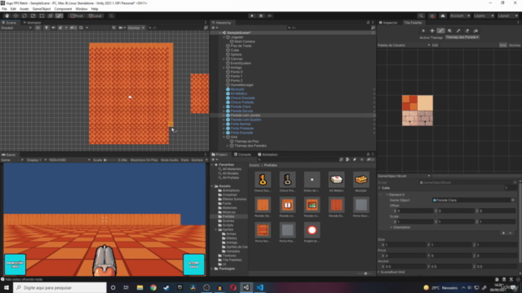The width and height of the screenshot is (522, 293).
Task: Open Google Chrome from Windows taskbar
Action: coord(153,287)
